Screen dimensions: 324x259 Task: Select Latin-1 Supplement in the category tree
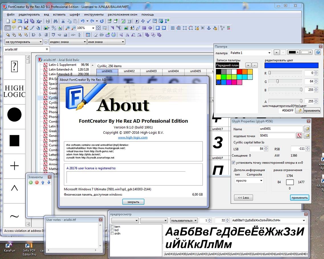(62, 64)
